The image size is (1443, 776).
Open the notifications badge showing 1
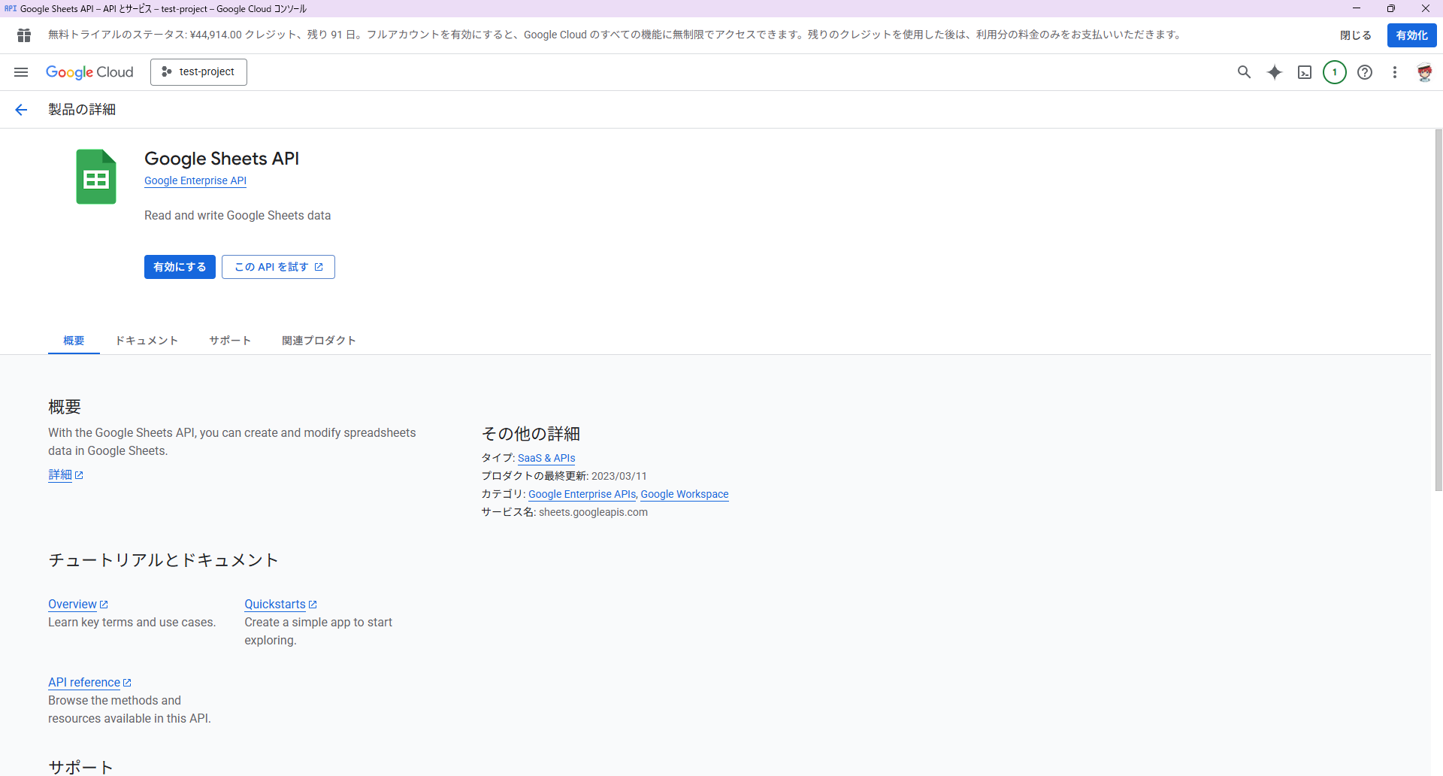[x=1335, y=72]
